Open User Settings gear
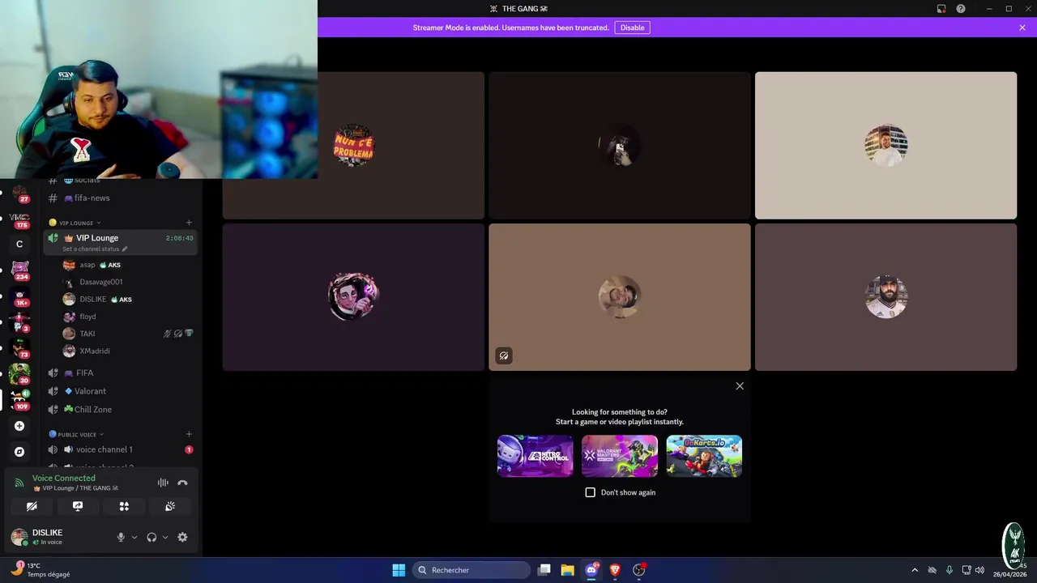The image size is (1037, 583). tap(182, 537)
